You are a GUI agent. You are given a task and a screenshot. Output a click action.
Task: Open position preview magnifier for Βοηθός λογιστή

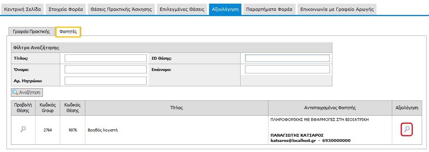point(23,129)
